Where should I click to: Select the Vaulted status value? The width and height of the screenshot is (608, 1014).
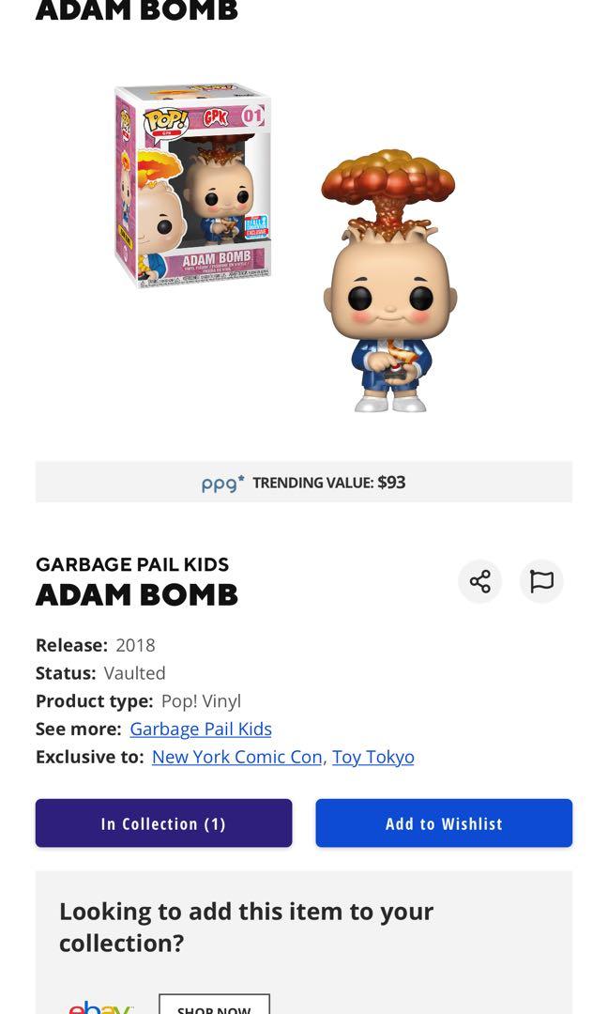click(x=134, y=673)
